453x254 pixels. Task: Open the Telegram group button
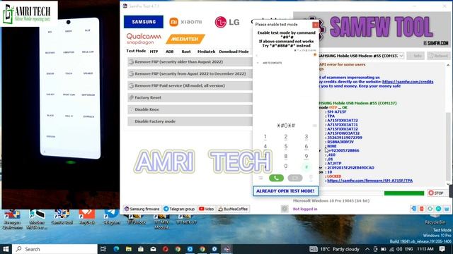click(179, 209)
